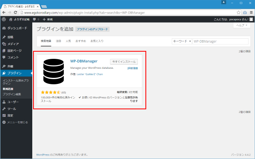Image resolution: width=255 pixels, height=159 pixels.
Task: Open インストール済みプラグイン submenu
Action: [x=16, y=82]
